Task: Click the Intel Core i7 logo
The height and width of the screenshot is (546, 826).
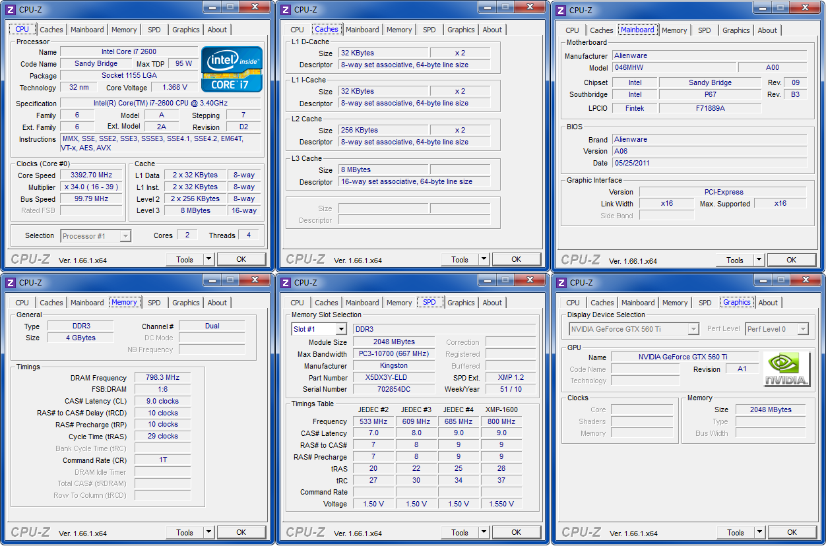Action: click(232, 69)
